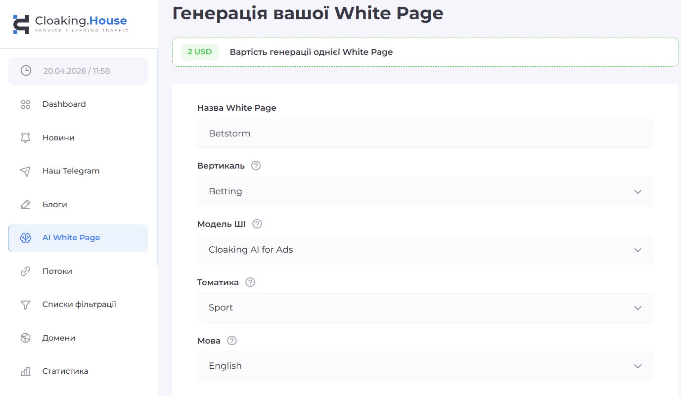Expand the Вертикаль dropdown showing Betting
This screenshot has height=396, width=681.
tap(424, 191)
